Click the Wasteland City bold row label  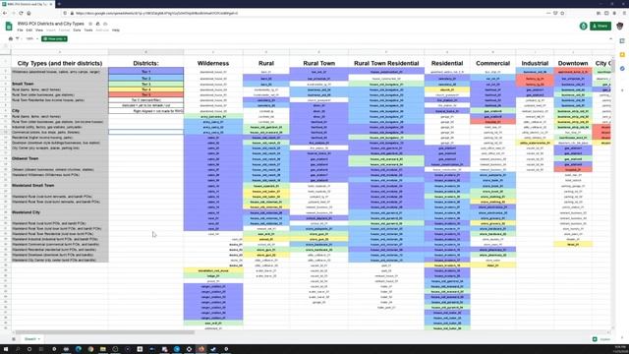coord(27,212)
